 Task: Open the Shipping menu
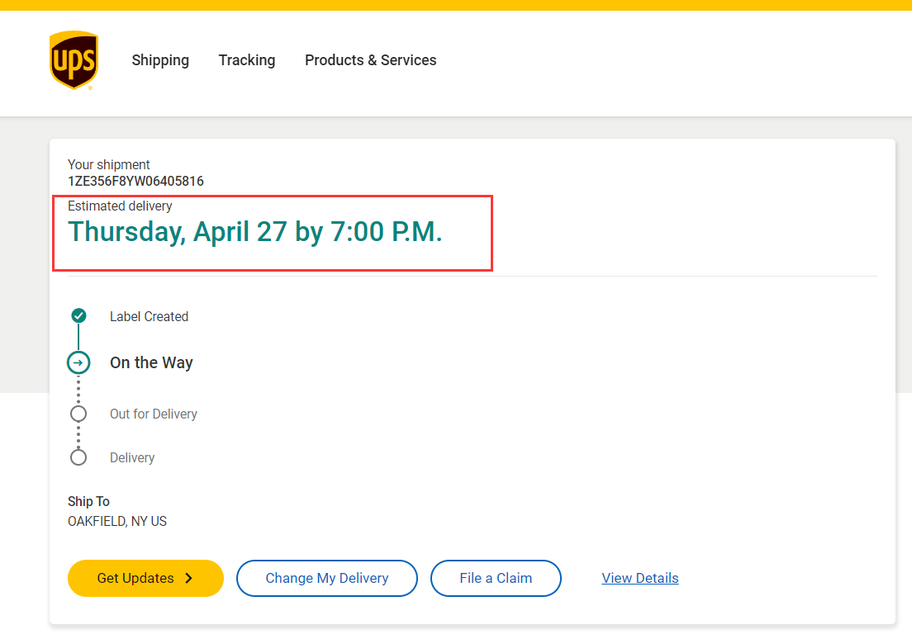click(x=160, y=60)
